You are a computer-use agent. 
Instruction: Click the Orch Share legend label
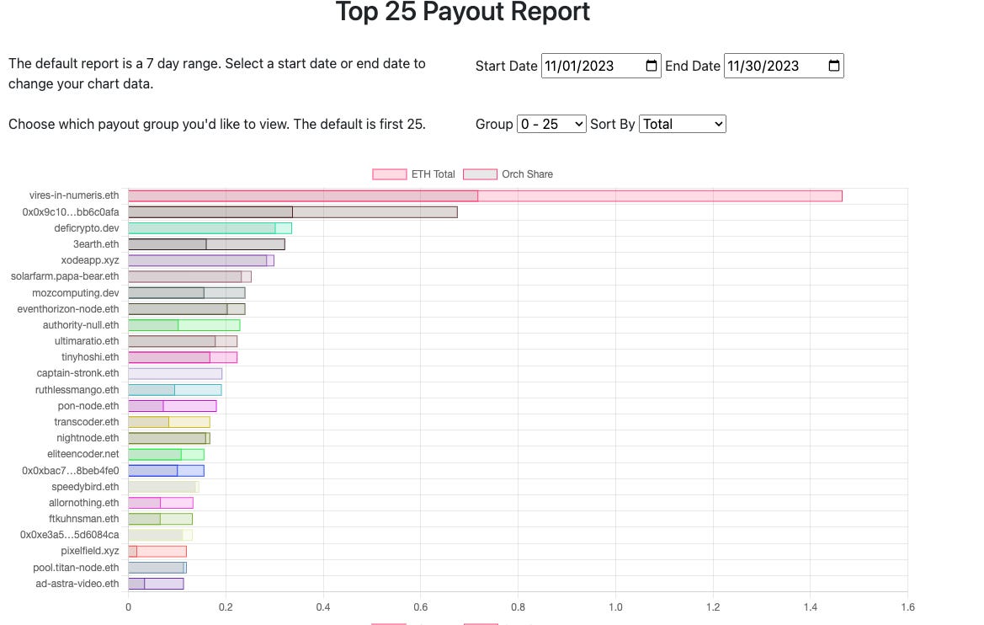pos(527,174)
